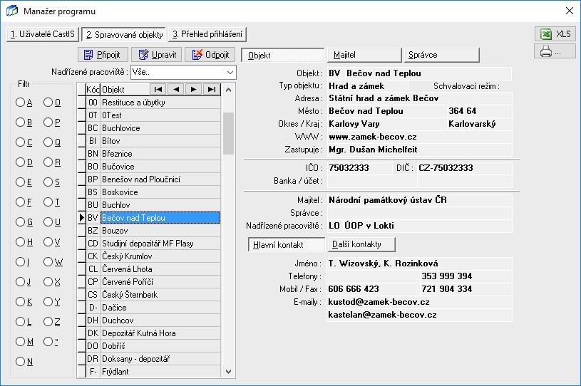This screenshot has width=581, height=386.
Task: Switch to tab 2. Spravované objekty
Action: [124, 34]
